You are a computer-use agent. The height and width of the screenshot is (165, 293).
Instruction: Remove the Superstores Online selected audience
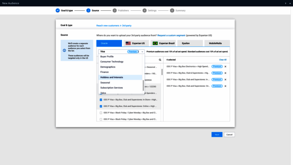(226, 86)
